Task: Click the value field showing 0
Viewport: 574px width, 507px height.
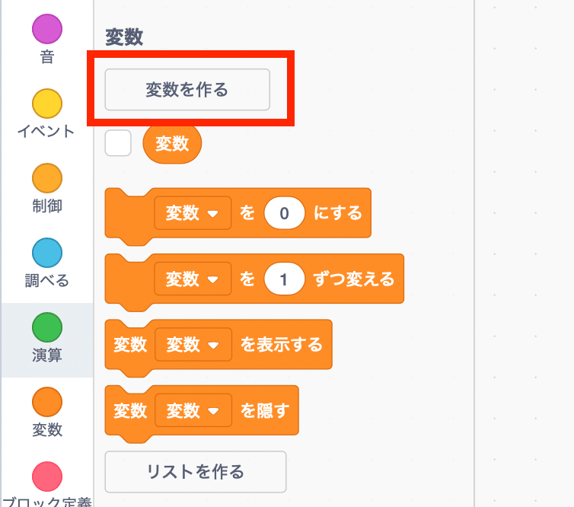Action: click(x=285, y=213)
